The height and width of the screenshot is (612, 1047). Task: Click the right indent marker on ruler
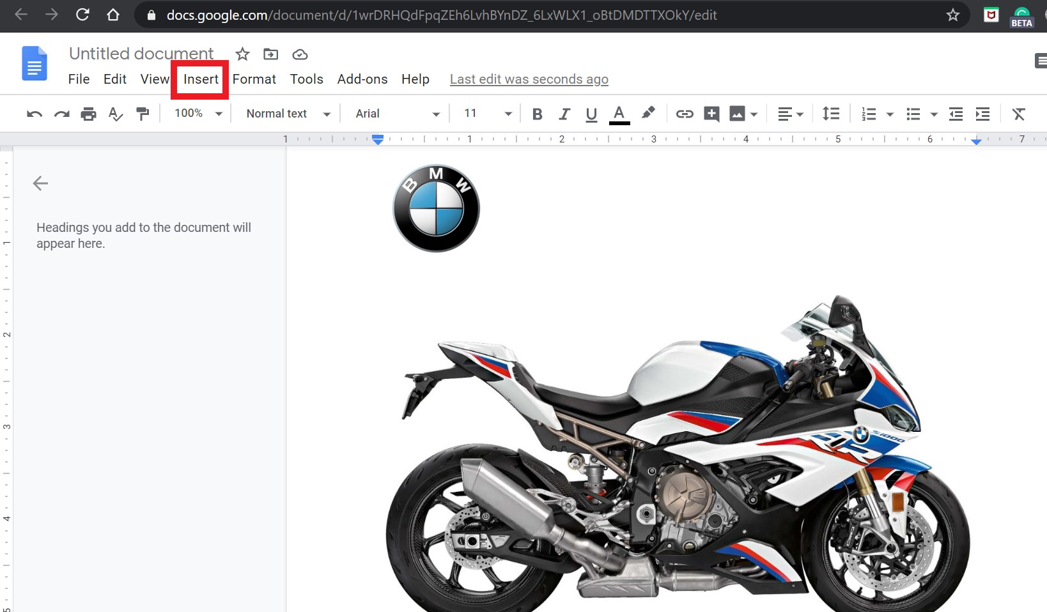(x=976, y=142)
